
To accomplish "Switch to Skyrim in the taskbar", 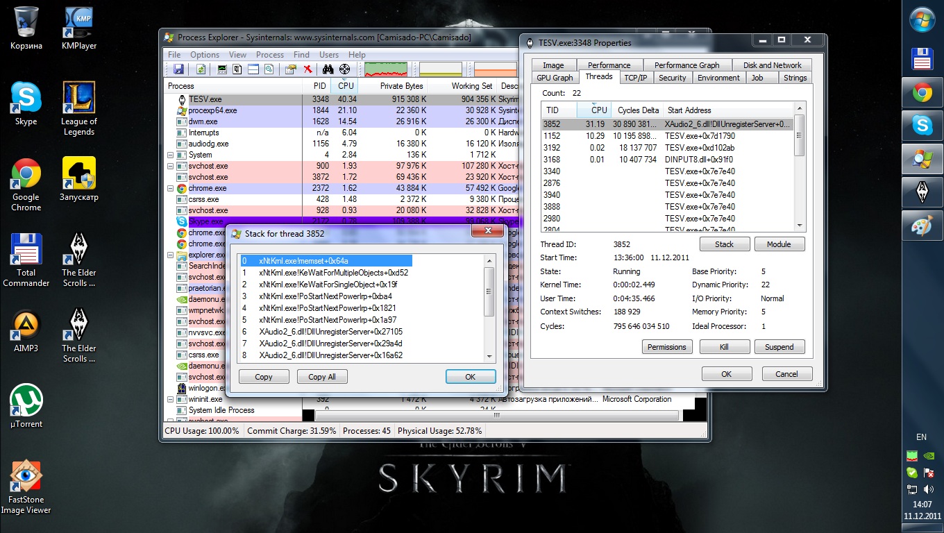I will pyautogui.click(x=922, y=192).
